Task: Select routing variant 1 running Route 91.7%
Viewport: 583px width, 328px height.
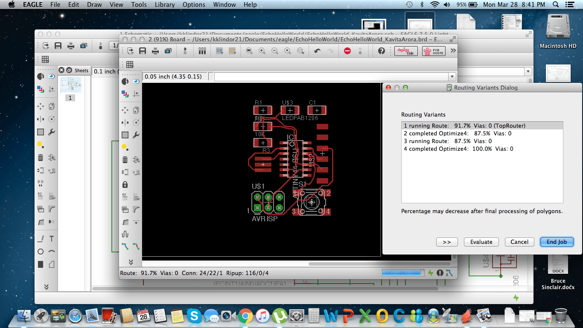Action: [482, 126]
